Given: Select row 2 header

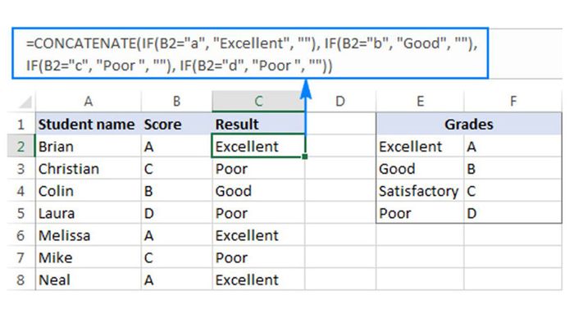Looking at the screenshot, I should tap(20, 146).
